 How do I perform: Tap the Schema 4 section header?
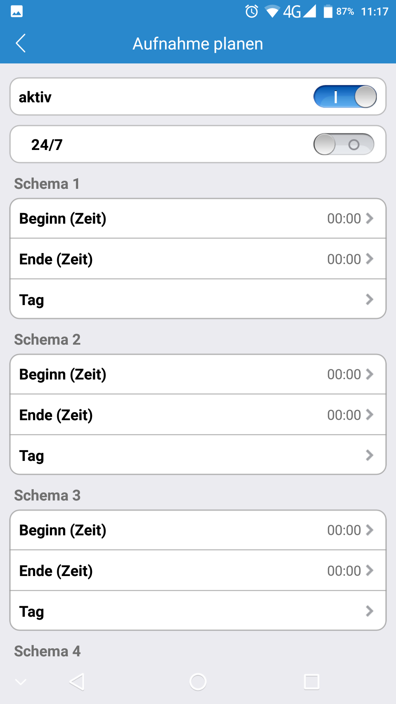click(x=47, y=651)
